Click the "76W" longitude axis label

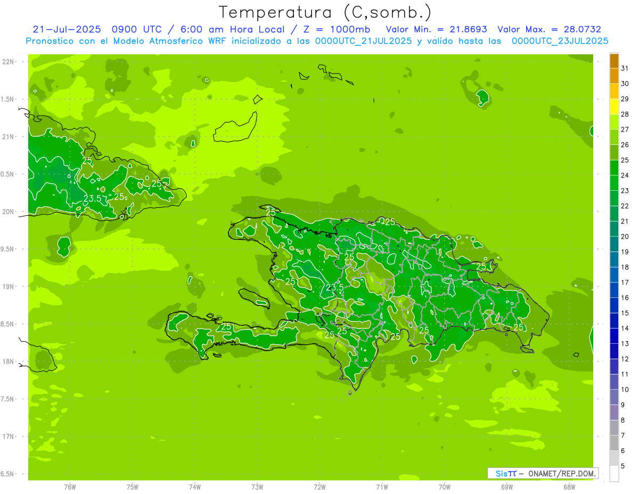[70, 487]
